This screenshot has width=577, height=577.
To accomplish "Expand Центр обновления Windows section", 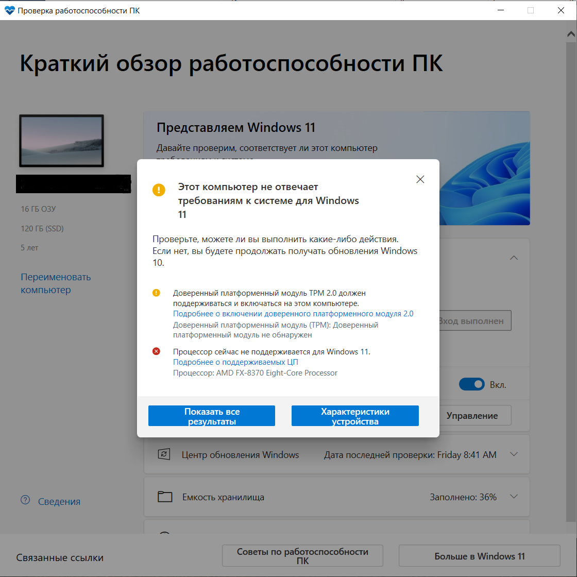I will point(514,454).
